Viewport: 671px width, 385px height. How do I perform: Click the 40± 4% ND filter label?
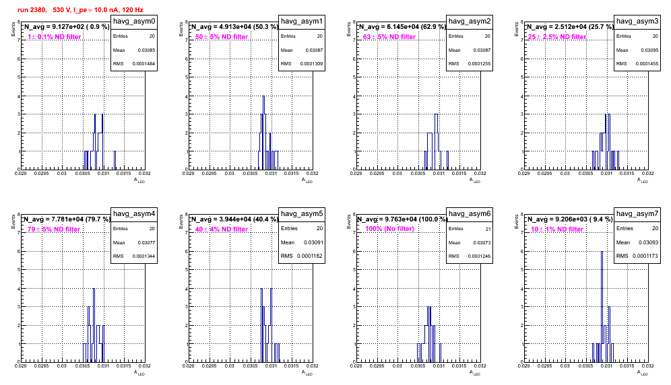click(x=222, y=230)
